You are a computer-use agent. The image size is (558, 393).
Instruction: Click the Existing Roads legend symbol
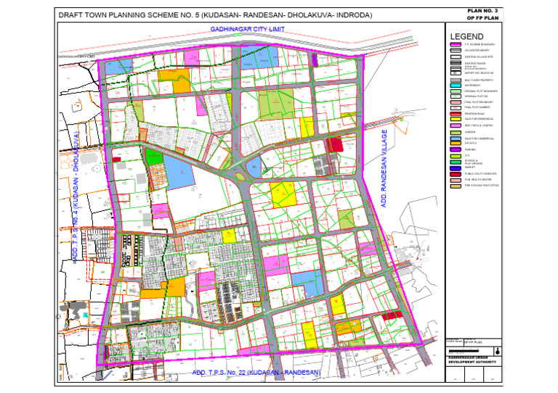456,63
